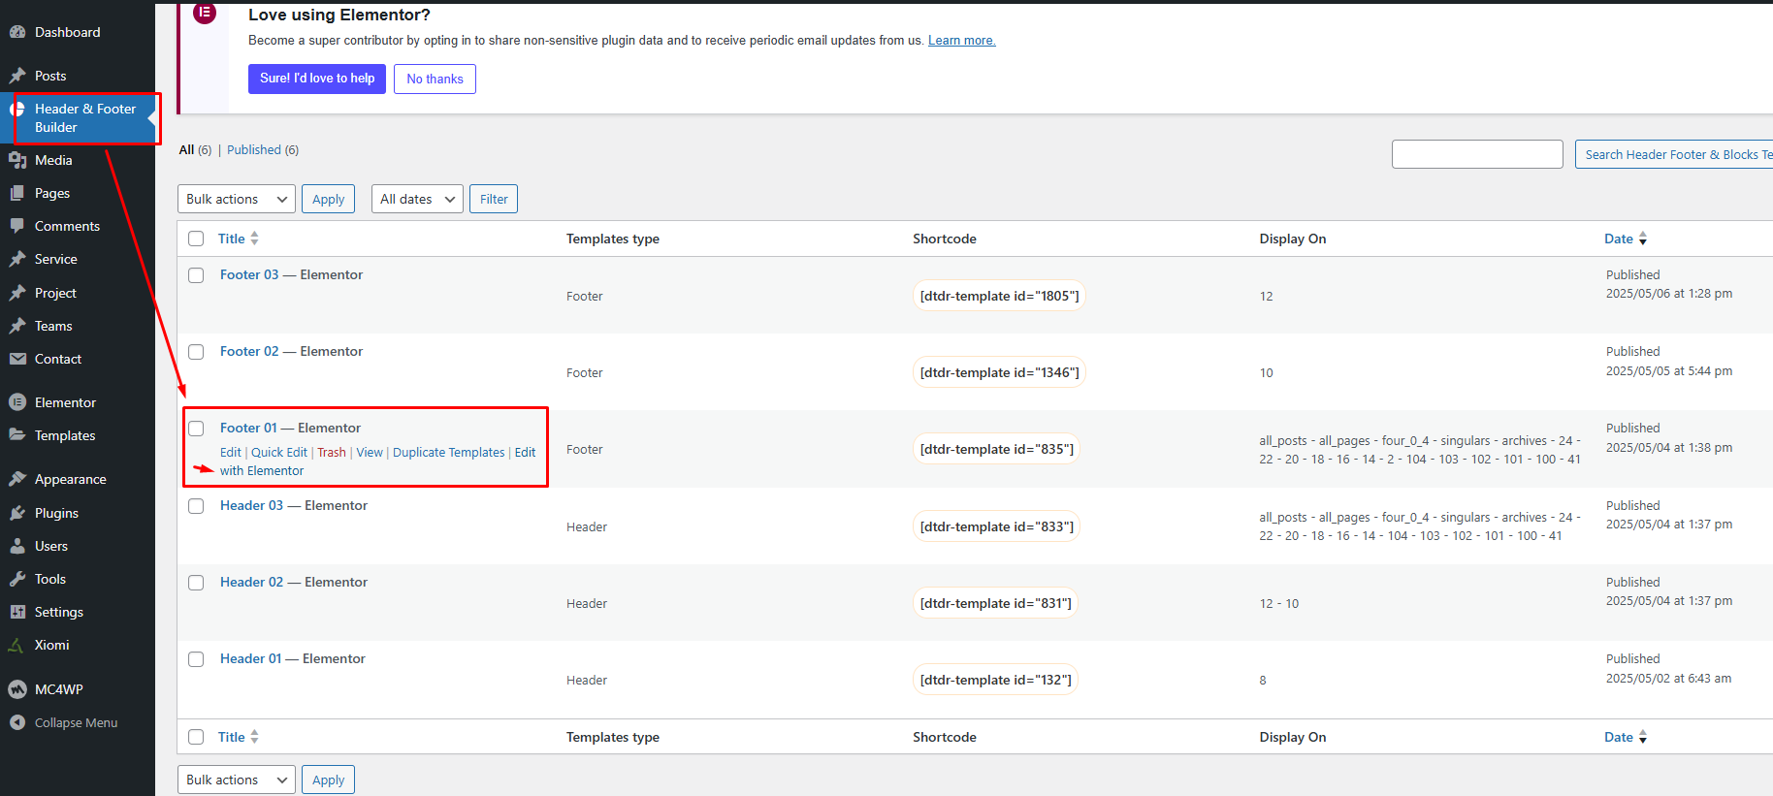Click sort arrows beside bottom Title header
This screenshot has height=796, width=1773.
[254, 737]
